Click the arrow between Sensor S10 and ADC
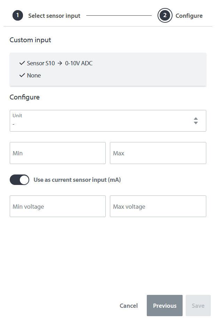Viewport: 216px width, 320px height. coord(60,64)
